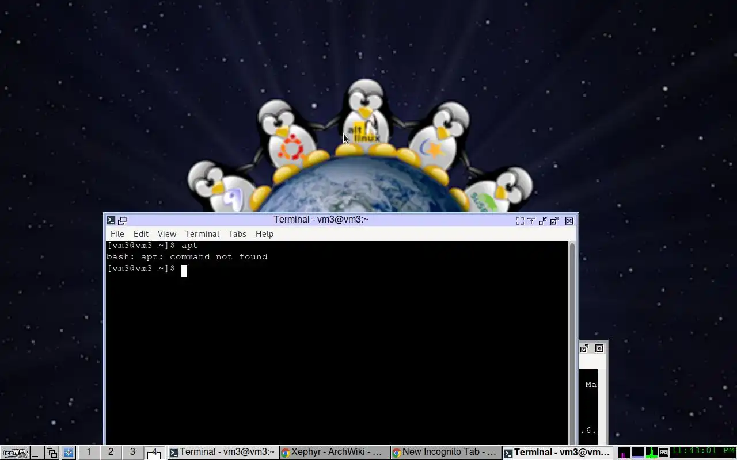The image size is (737, 460).
Task: Open the Tabs menu in Terminal
Action: 237,234
